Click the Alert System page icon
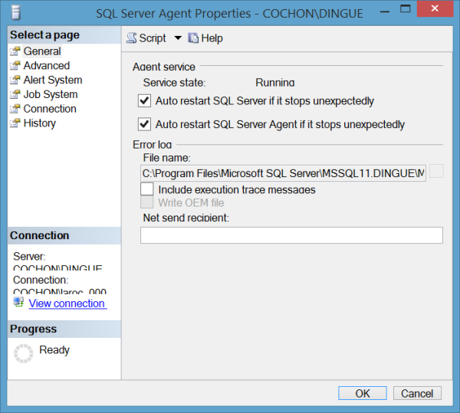460x413 pixels. [15, 80]
